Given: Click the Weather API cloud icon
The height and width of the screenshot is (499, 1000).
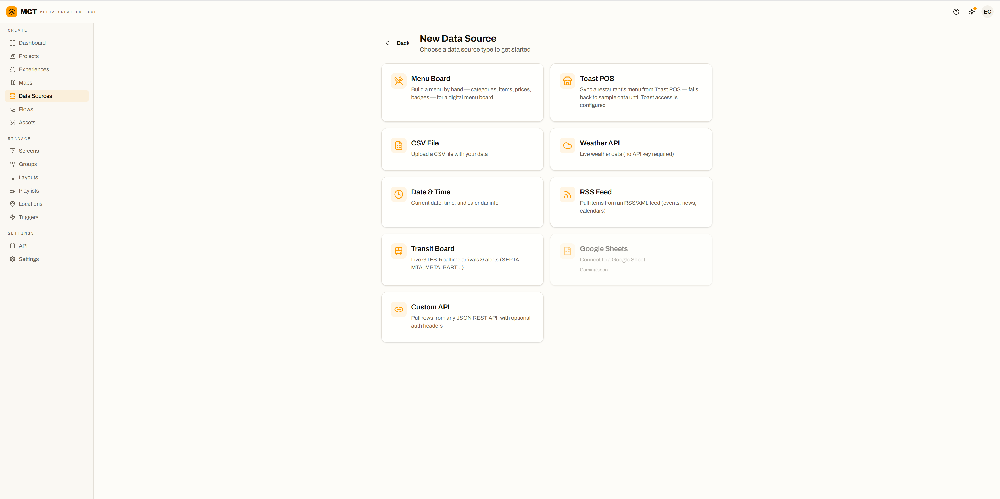Looking at the screenshot, I should pyautogui.click(x=567, y=145).
